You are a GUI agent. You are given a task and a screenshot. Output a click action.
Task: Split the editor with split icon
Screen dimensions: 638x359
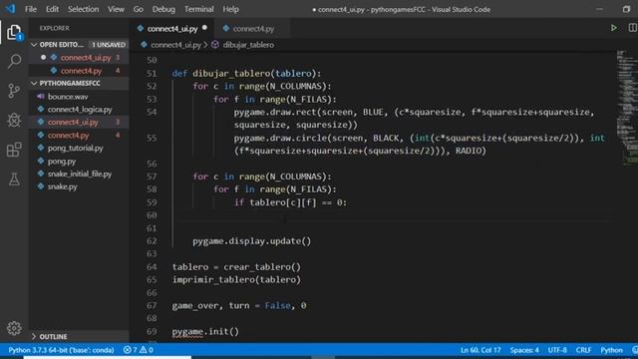[x=632, y=28]
